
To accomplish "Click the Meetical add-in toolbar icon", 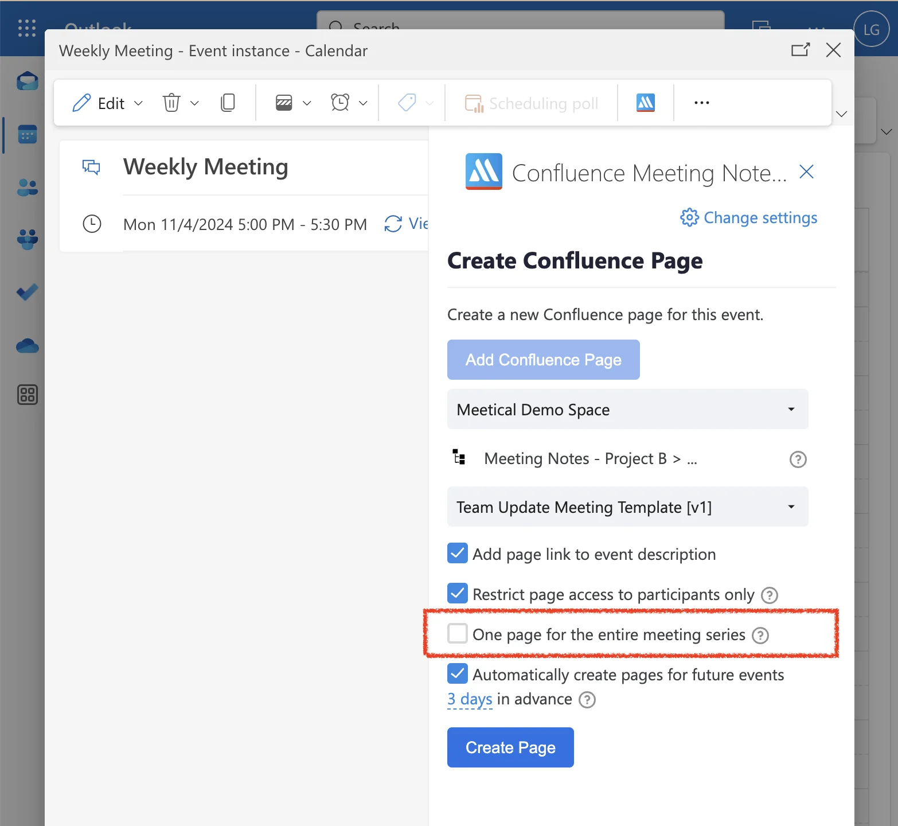I will [x=646, y=103].
